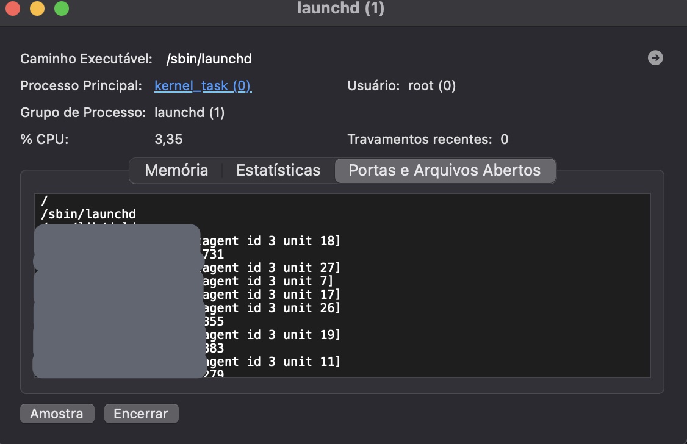Click the Grupo de Processo launchd (1) label
The height and width of the screenshot is (444, 687).
(122, 112)
